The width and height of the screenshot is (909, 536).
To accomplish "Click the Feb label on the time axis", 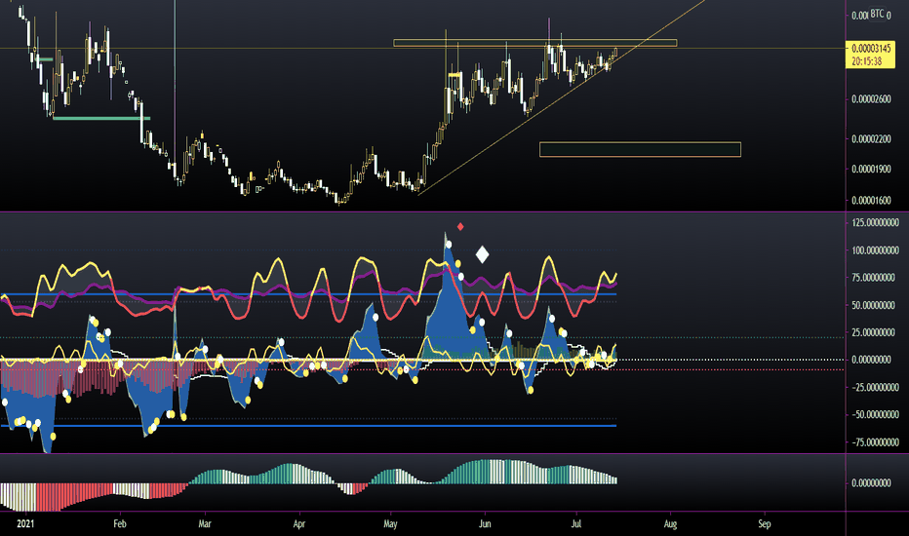I will point(119,524).
